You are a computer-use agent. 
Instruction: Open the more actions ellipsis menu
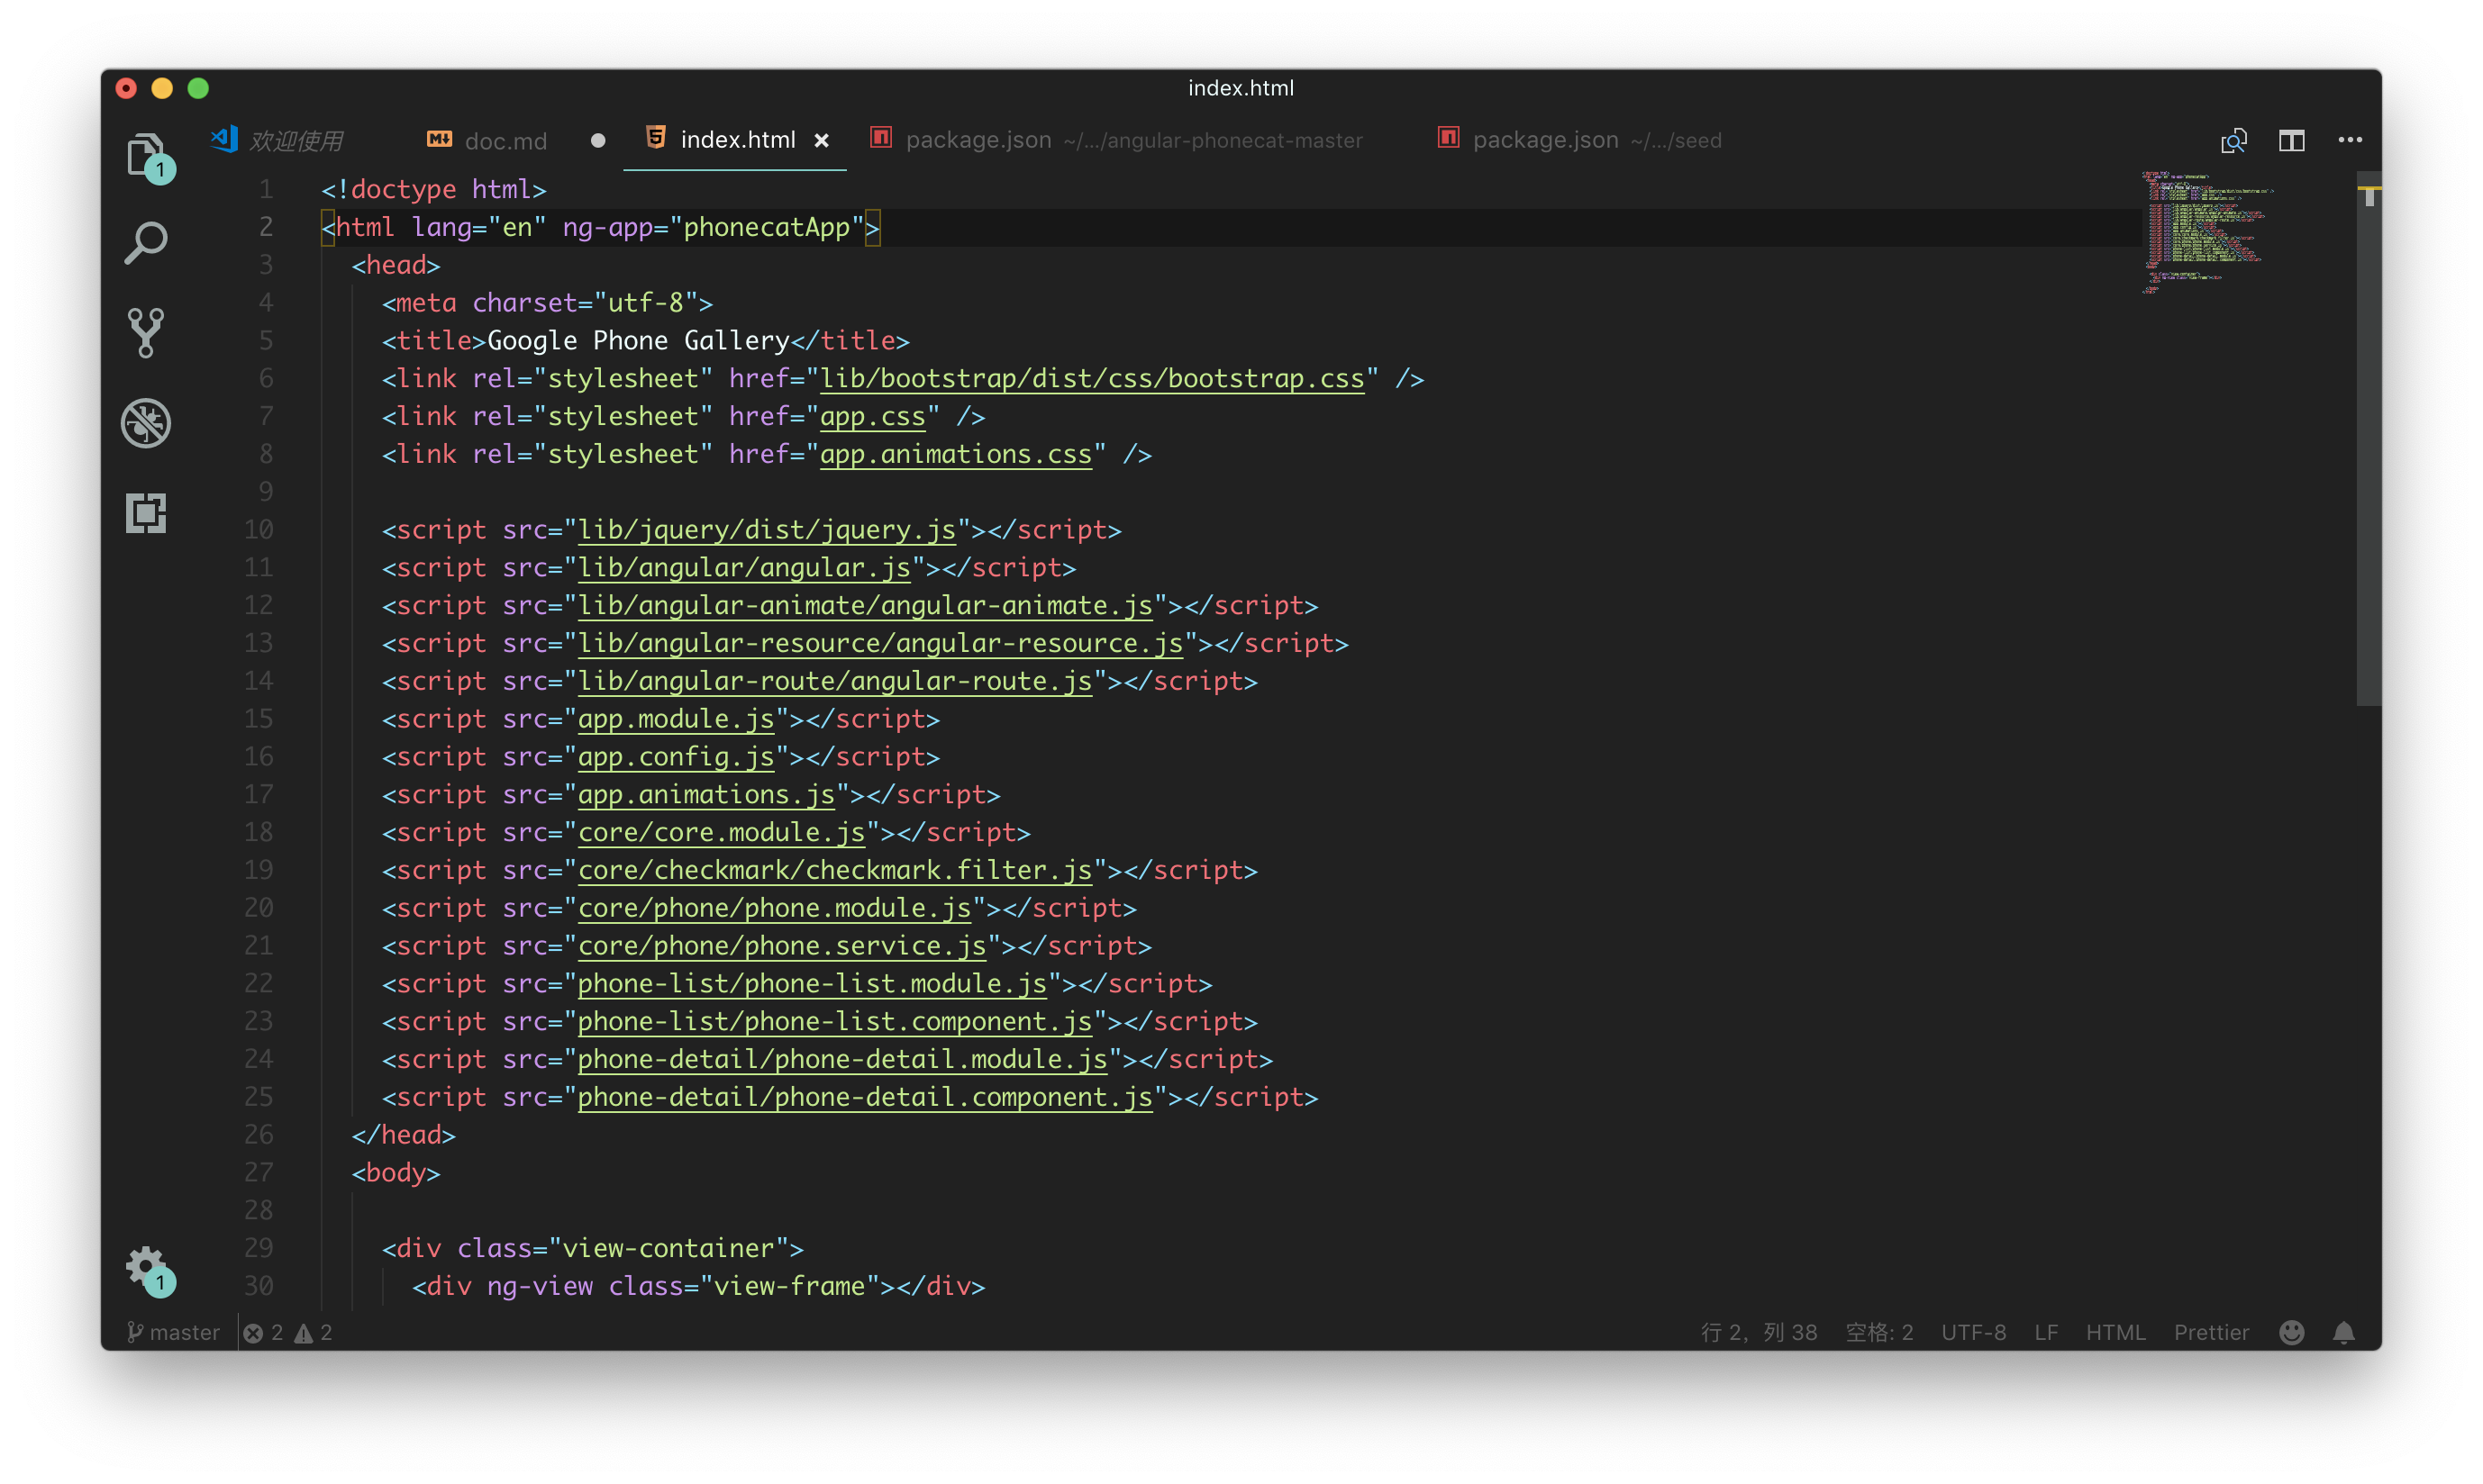(x=2349, y=140)
